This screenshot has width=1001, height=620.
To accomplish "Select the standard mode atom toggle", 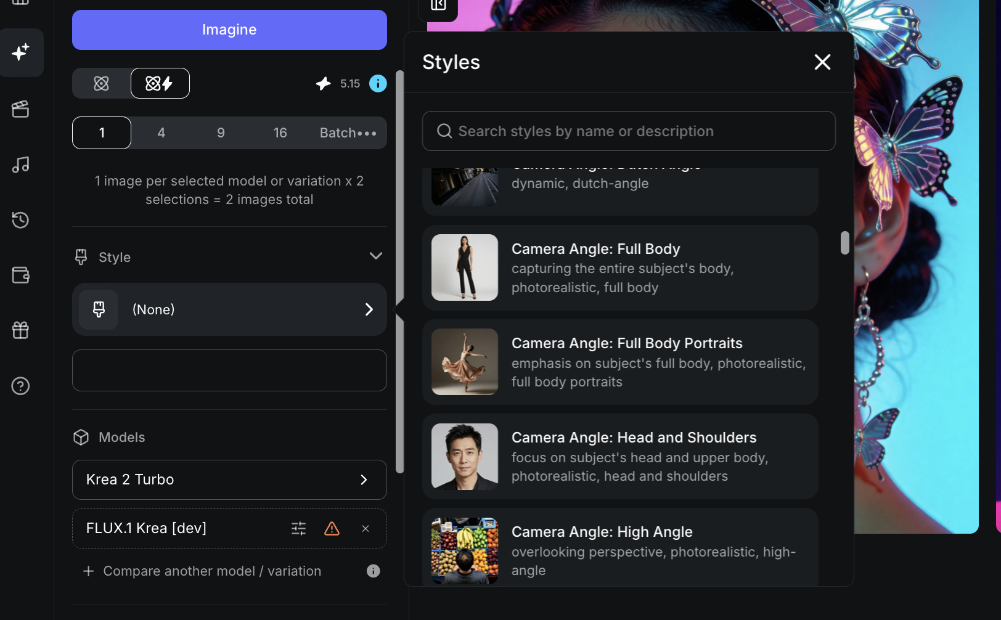I will 102,83.
